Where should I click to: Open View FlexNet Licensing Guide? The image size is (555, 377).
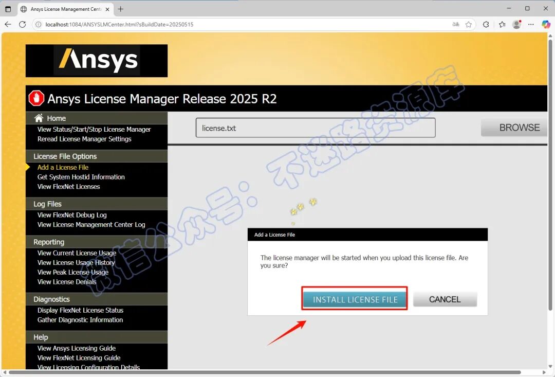79,358
